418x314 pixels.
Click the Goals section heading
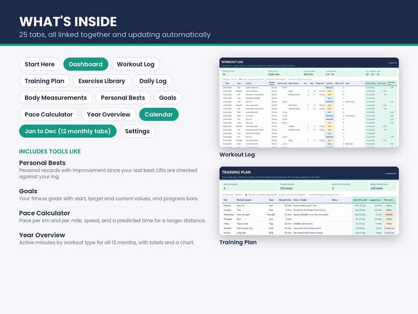(x=28, y=191)
